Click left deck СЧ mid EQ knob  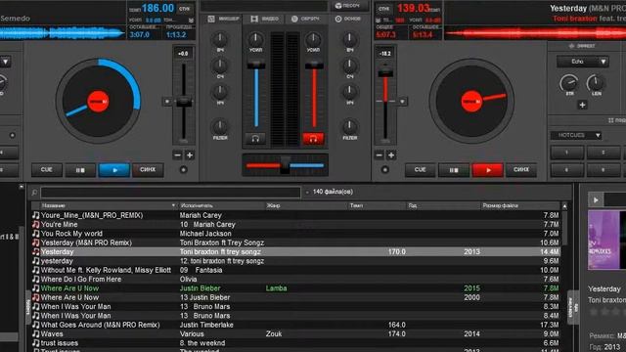point(220,66)
